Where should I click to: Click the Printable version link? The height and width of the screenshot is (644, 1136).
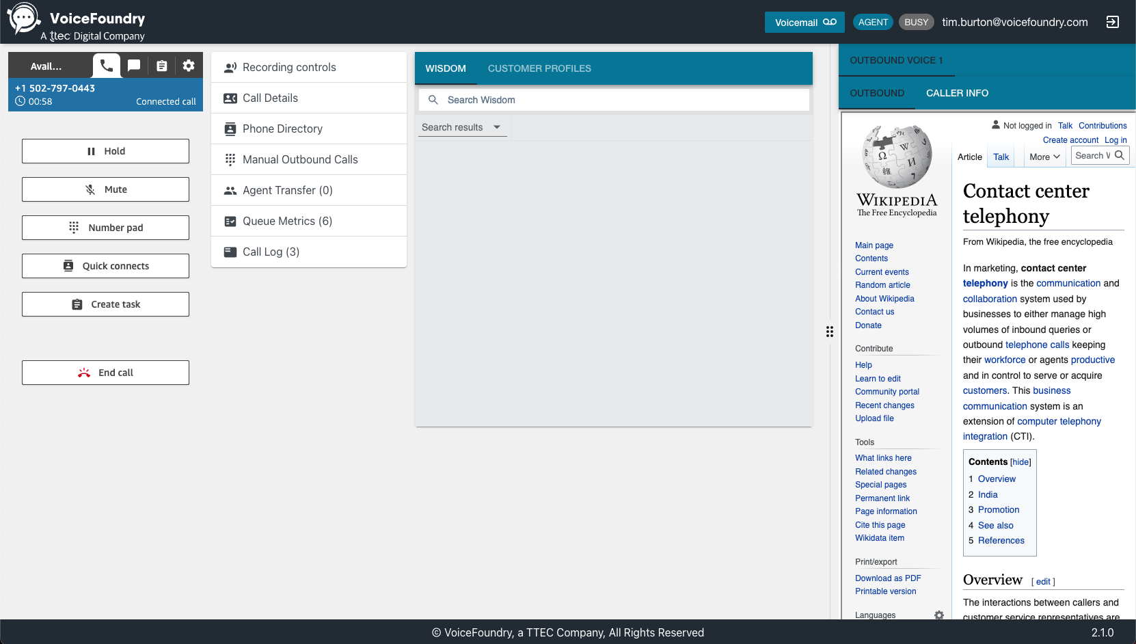click(x=885, y=591)
